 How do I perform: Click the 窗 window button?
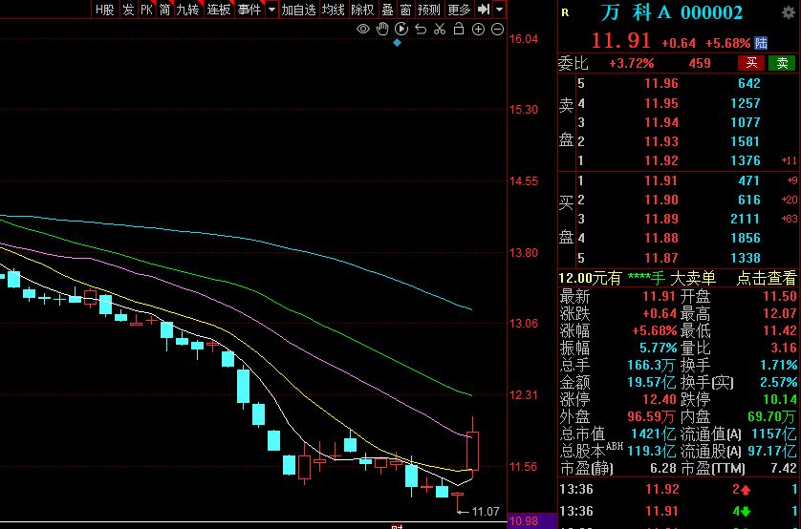click(405, 10)
